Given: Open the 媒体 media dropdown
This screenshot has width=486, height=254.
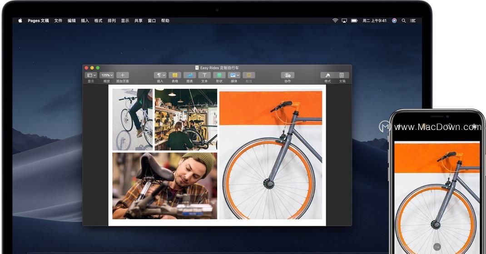Looking at the screenshot, I should coord(234,75).
